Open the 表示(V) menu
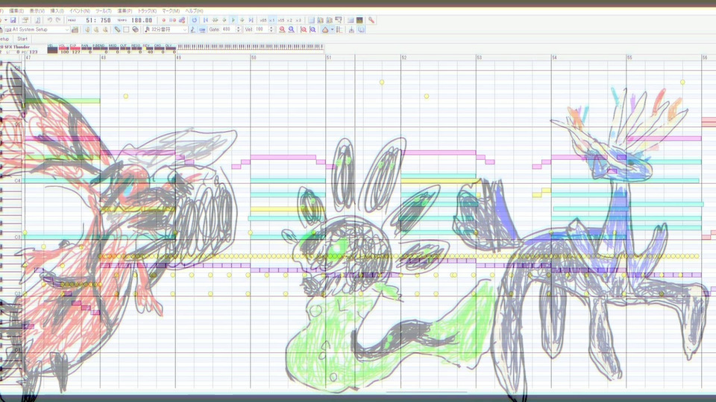Screen dimensions: 716x402 (x=37, y=11)
